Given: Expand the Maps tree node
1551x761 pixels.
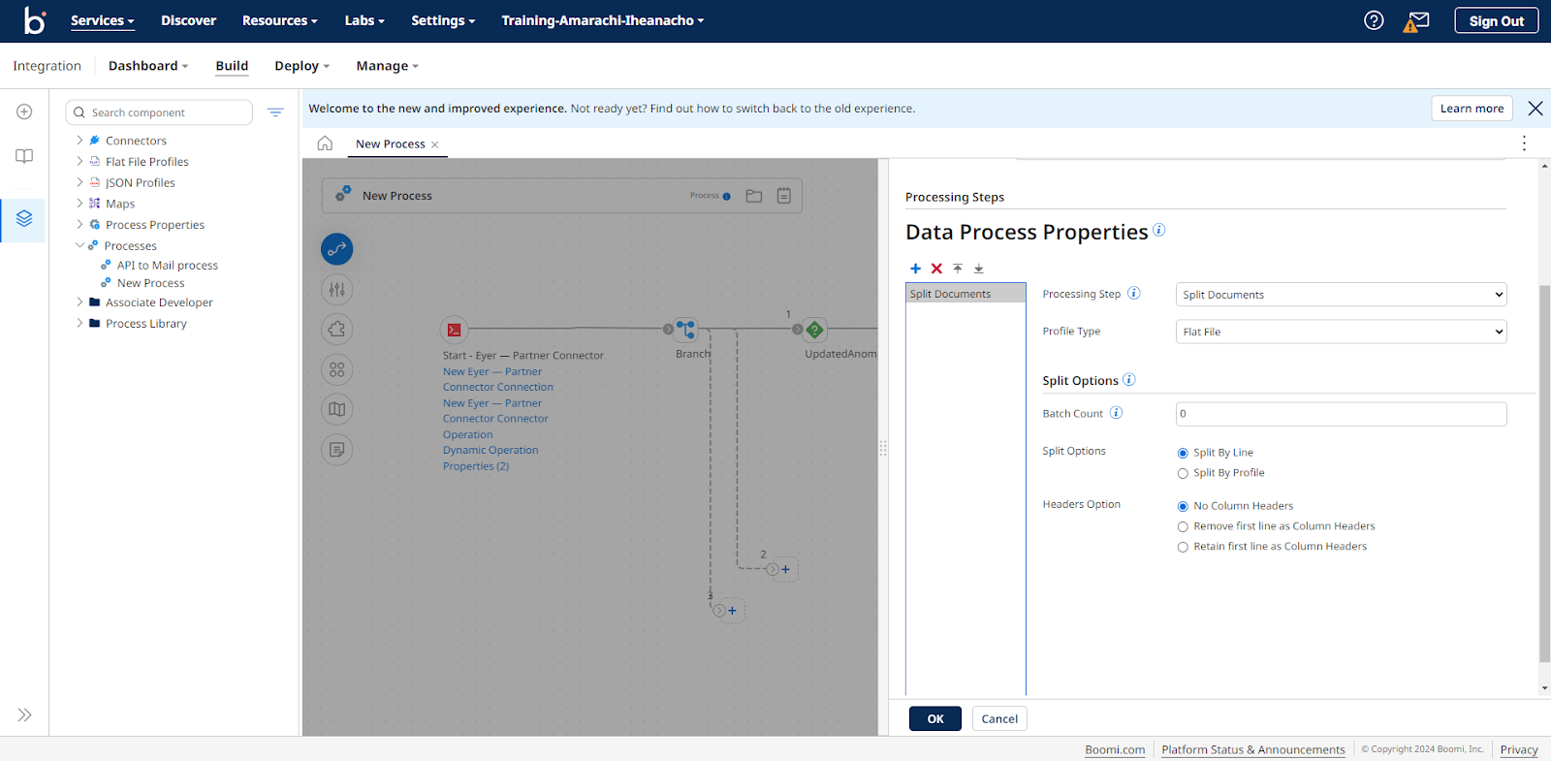Looking at the screenshot, I should (x=79, y=204).
